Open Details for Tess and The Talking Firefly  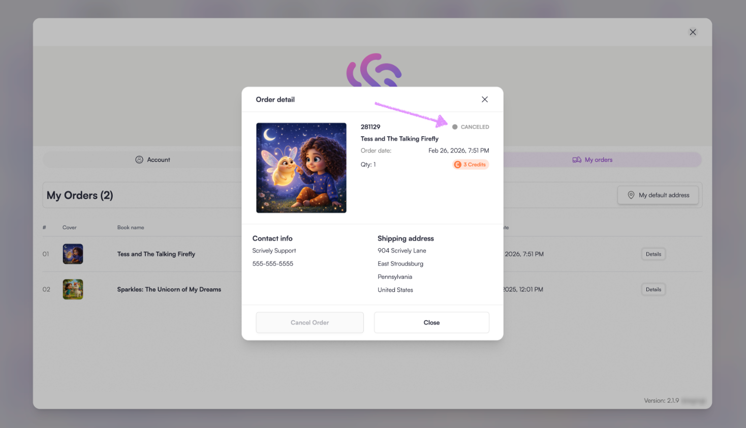pos(654,254)
